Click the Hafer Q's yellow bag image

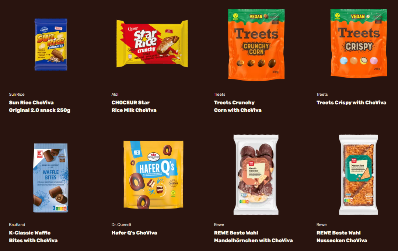[153, 175]
